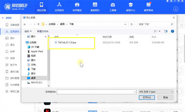The height and width of the screenshot is (112, 185).
Task: Open the recent locations dropdown arrow
Action: pyautogui.click(x=35, y=24)
